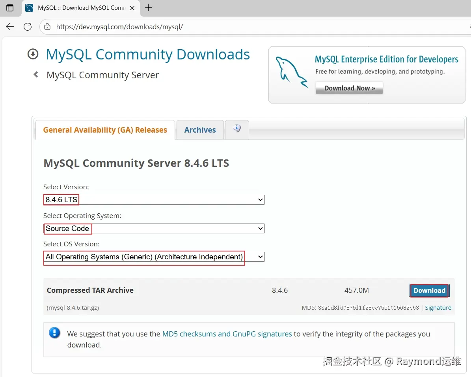Open a new browser tab
This screenshot has width=471, height=377.
tap(148, 8)
